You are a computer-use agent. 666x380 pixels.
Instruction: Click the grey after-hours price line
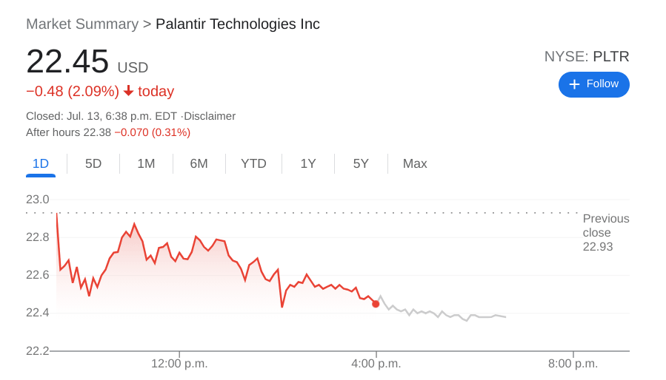444,313
